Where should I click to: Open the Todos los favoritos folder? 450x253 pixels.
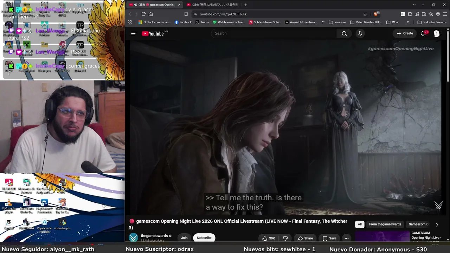pos(432,22)
